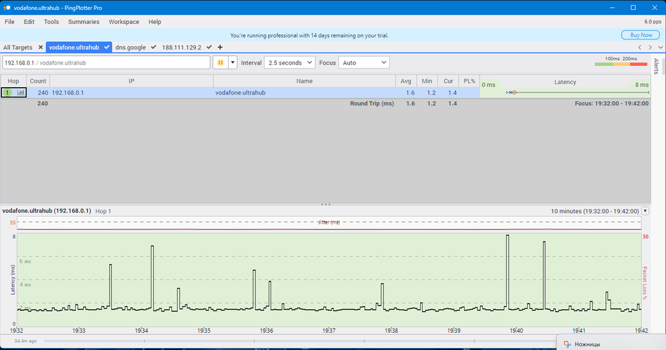
Task: Click vodafone.ultrahub name in hop row
Action: tap(241, 92)
